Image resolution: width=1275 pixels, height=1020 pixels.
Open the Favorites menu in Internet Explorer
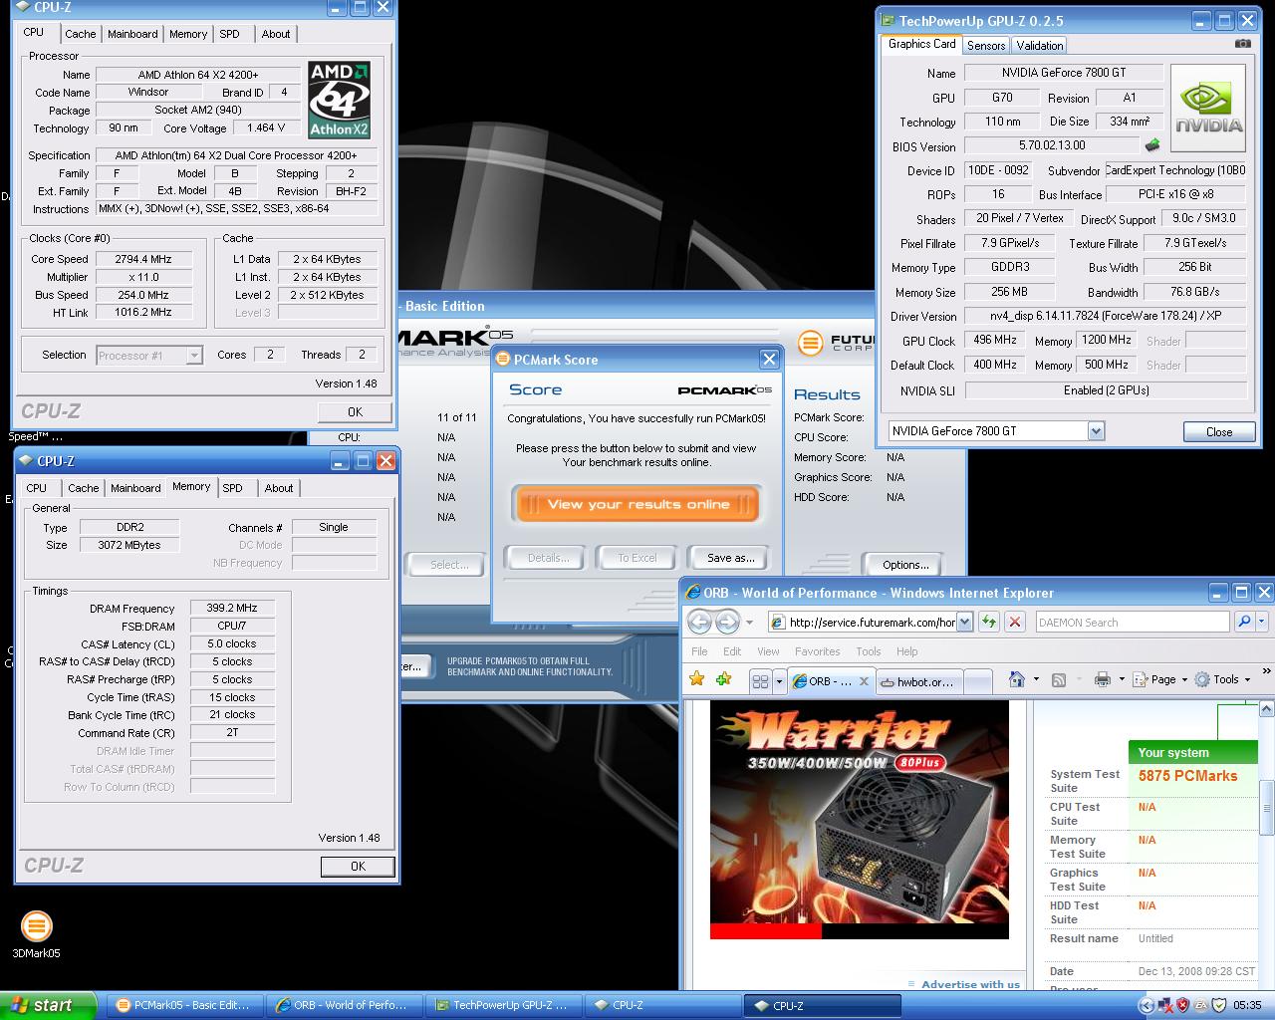coord(817,651)
